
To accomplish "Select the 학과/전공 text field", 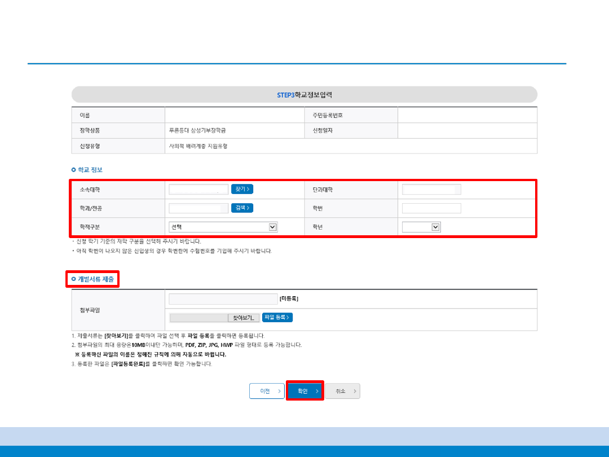I will click(x=198, y=208).
